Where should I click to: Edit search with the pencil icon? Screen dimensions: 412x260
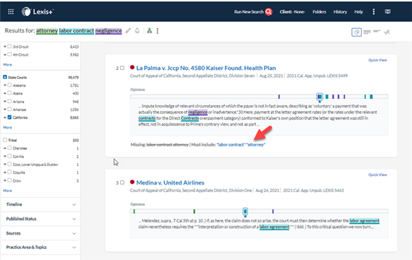click(128, 31)
